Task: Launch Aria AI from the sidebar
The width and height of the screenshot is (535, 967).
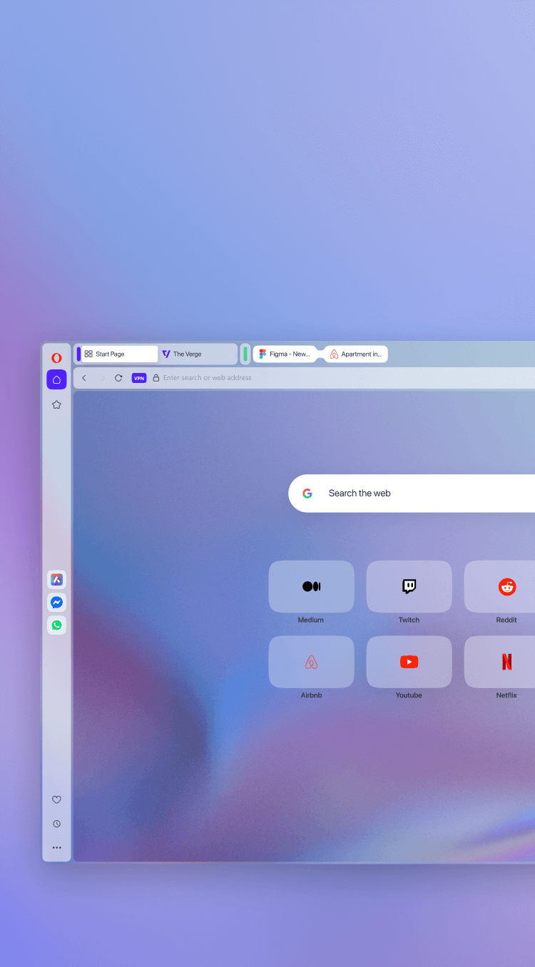Action: point(56,580)
